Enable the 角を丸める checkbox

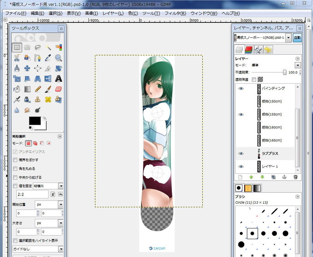(15, 169)
